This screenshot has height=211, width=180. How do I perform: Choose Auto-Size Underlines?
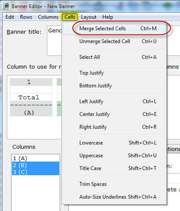[114, 197]
